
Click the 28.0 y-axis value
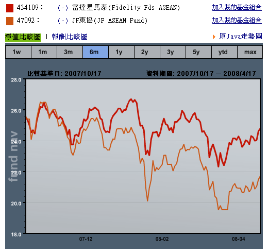16,80
